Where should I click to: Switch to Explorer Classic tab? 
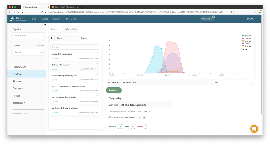click(70, 29)
